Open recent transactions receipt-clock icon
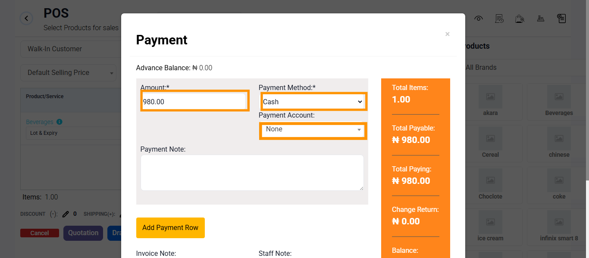The width and height of the screenshot is (589, 258). point(499,19)
